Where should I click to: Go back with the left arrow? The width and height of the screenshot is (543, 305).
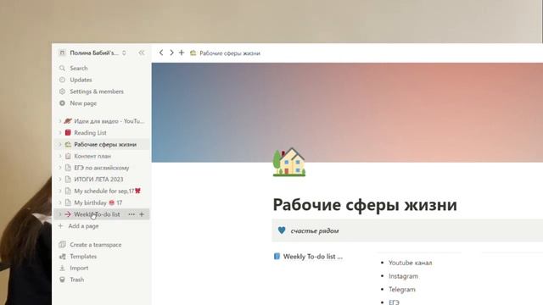161,53
